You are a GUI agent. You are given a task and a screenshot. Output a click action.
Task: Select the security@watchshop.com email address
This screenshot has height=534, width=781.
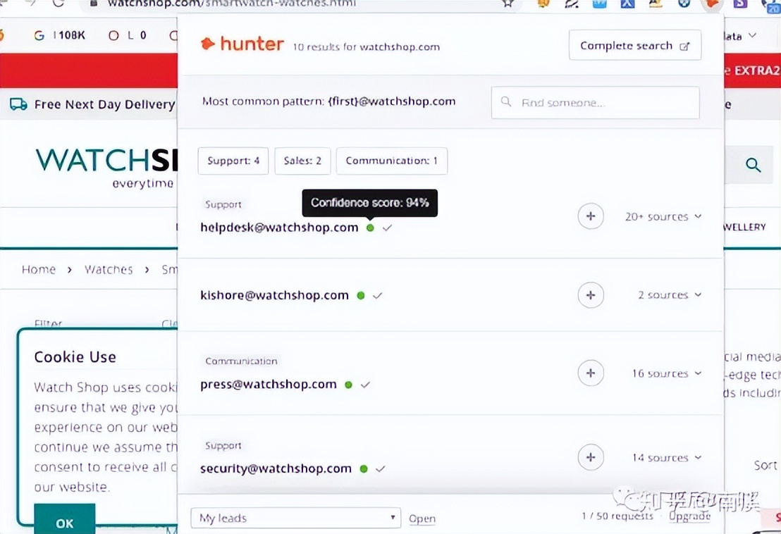pos(276,468)
